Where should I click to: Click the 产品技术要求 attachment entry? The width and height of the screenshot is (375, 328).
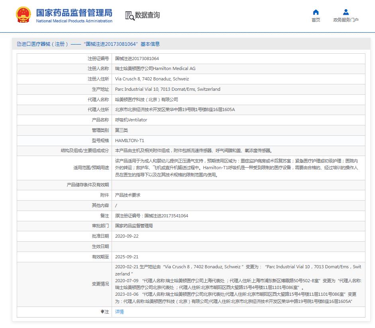point(128,195)
